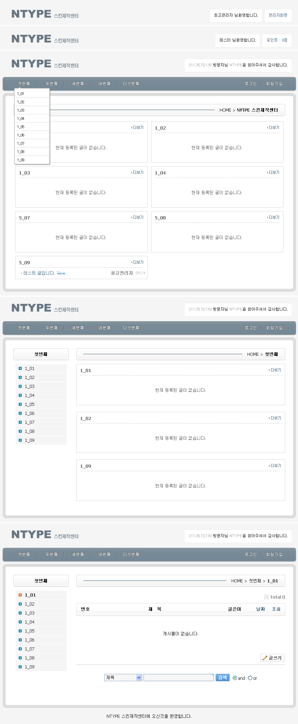Click 회원가입 in the bottom nav bar
This screenshot has width=298, height=724.
[x=274, y=554]
